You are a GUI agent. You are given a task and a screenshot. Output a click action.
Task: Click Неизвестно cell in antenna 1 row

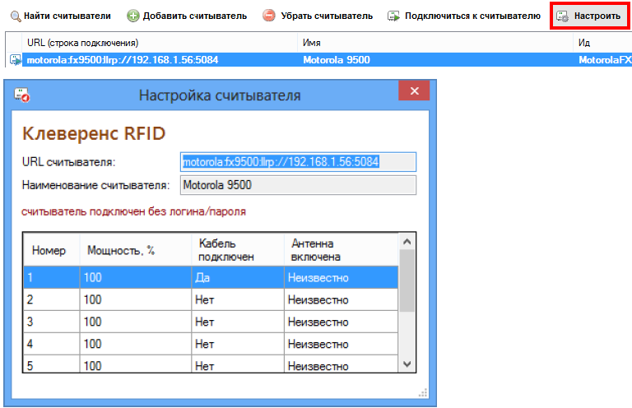[341, 277]
